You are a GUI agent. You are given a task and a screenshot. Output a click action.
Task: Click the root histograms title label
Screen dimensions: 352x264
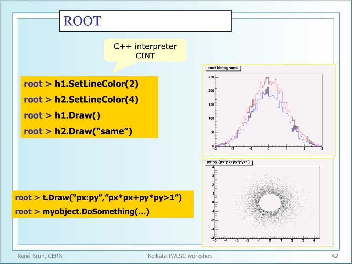(x=223, y=68)
